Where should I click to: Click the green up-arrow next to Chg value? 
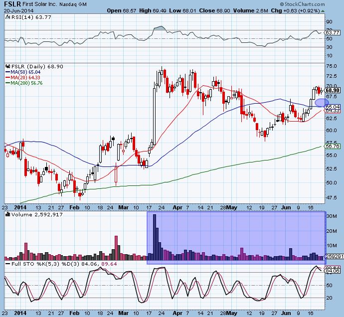pos(323,10)
